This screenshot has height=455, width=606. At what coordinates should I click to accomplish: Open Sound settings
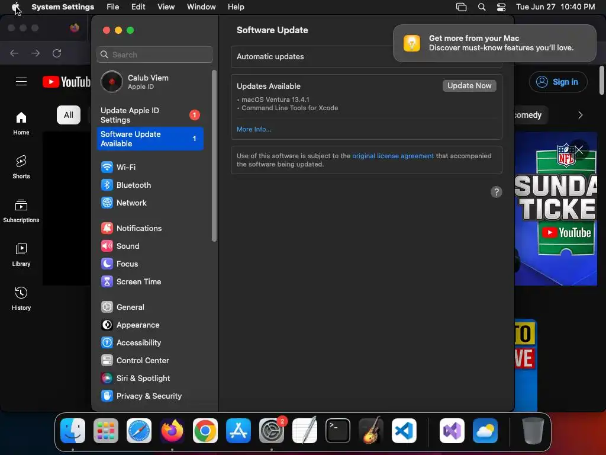(150, 246)
